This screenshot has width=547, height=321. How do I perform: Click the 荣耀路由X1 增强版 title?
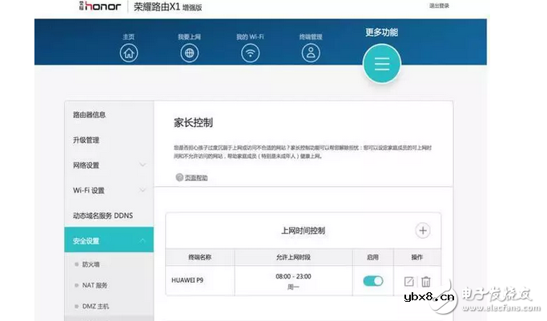[x=168, y=6]
